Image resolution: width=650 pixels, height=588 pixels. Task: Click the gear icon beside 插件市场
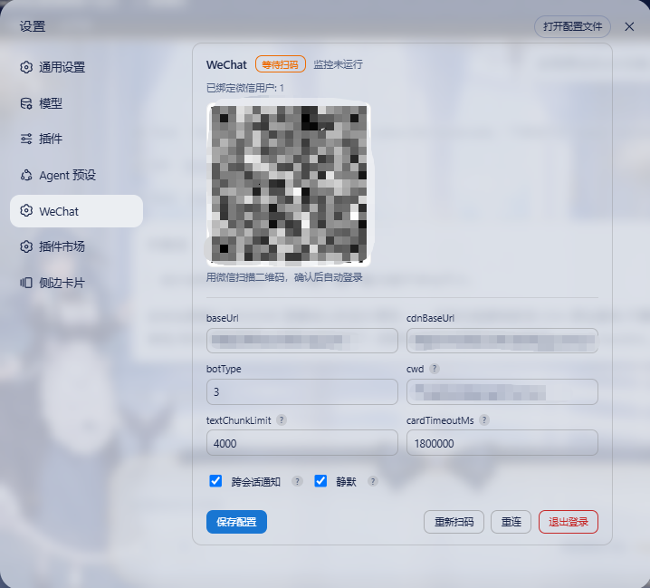tap(26, 246)
